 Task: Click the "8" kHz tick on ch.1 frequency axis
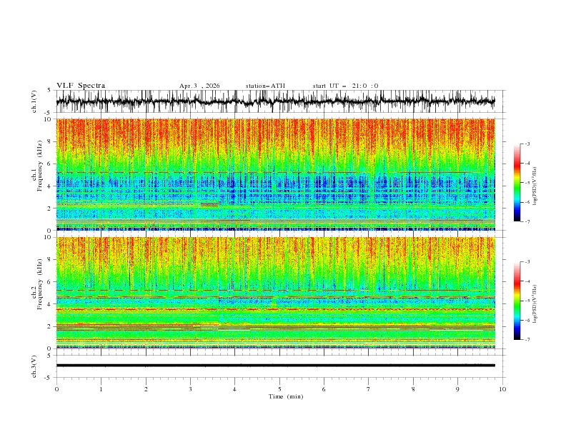(x=50, y=141)
